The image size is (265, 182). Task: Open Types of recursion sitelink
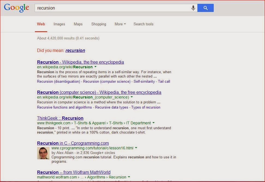click(146, 107)
